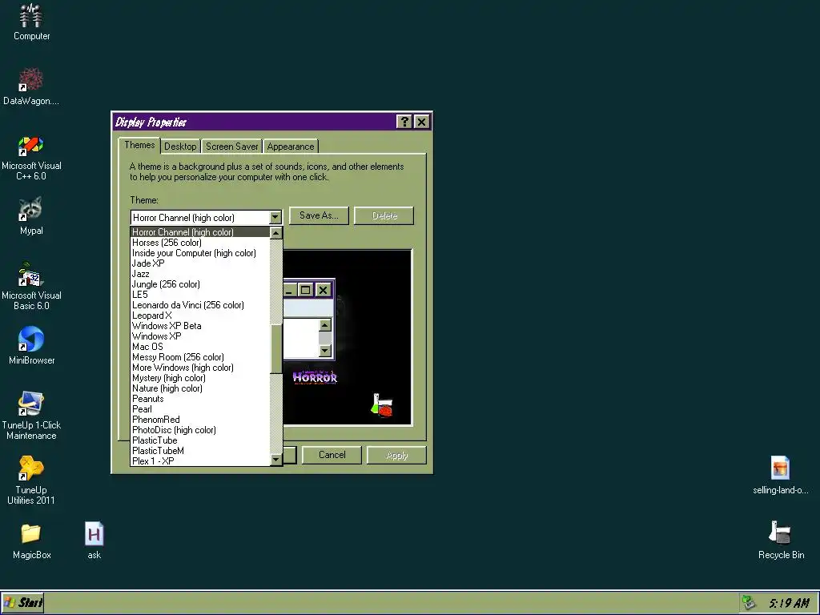Click the theme list scroll up arrow
Image resolution: width=820 pixels, height=615 pixels.
[276, 233]
